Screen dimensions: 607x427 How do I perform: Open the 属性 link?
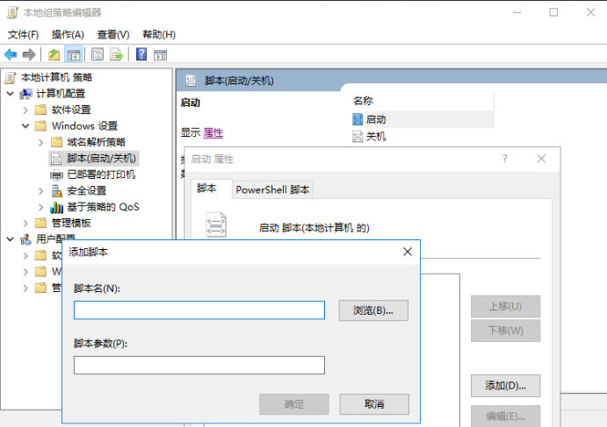click(x=213, y=133)
